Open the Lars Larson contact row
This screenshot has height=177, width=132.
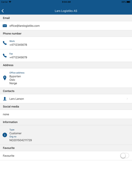pos(66,99)
